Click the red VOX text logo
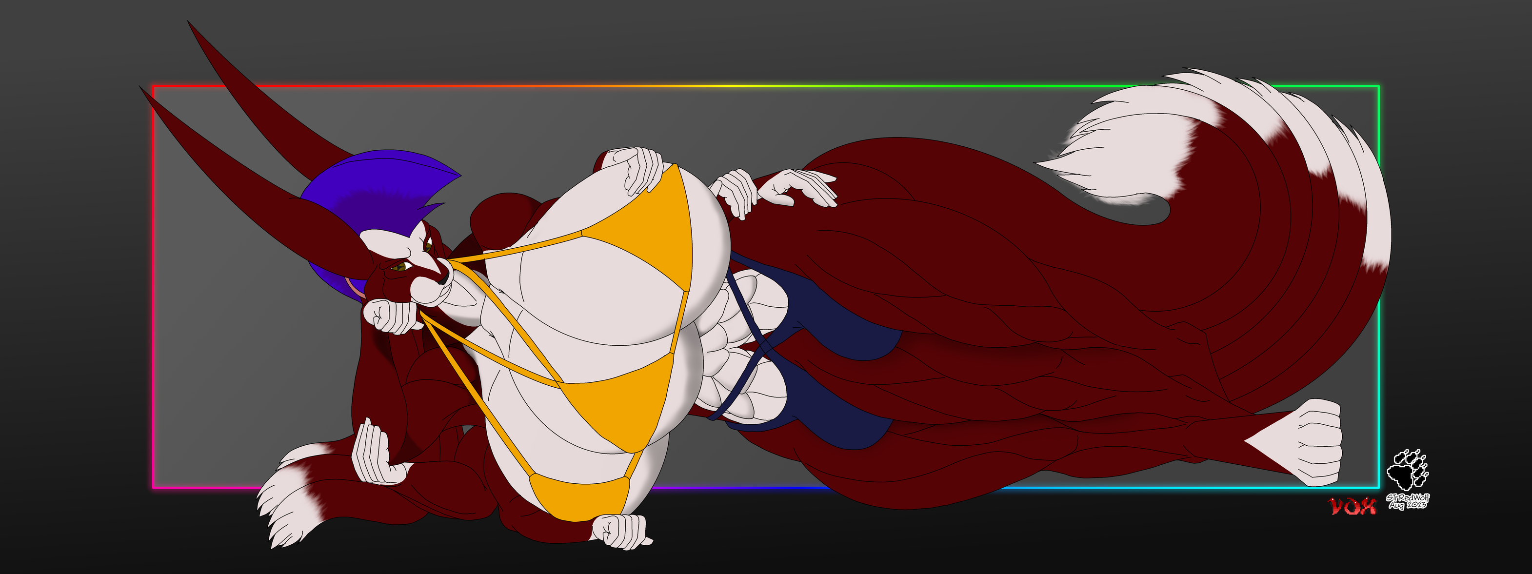The height and width of the screenshot is (574, 1532). pos(1353,507)
